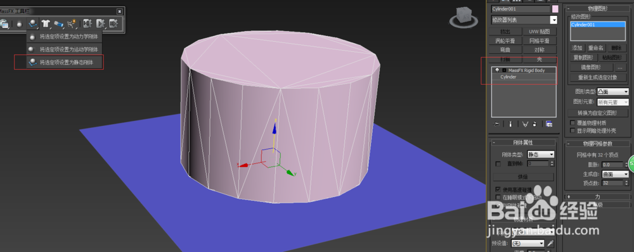The width and height of the screenshot is (634, 252).
Task: Click the static rigid body flyout icon
Action: click(x=33, y=24)
